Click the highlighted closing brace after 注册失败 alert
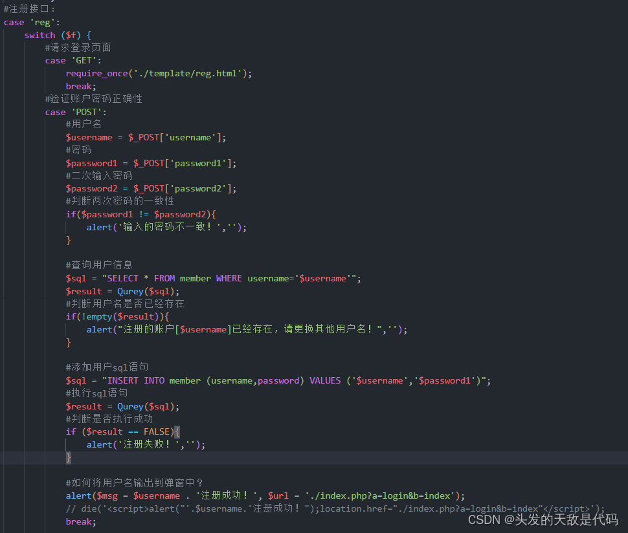628x533 pixels. [69, 458]
